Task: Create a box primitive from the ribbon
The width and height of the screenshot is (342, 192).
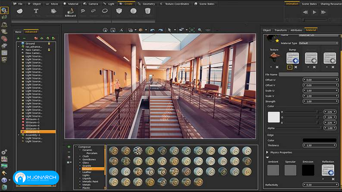Action: pos(119,11)
